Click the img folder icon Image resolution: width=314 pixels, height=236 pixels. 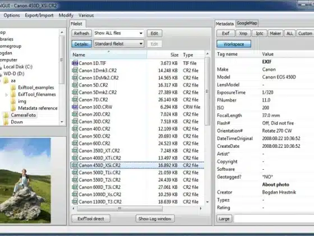click(13, 101)
